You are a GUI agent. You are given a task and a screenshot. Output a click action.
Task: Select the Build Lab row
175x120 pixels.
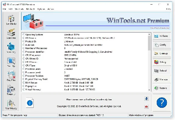pos(85,45)
